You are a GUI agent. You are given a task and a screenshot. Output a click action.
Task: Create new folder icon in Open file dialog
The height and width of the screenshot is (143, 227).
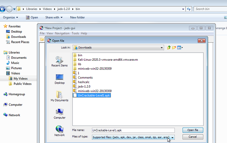click(174, 47)
